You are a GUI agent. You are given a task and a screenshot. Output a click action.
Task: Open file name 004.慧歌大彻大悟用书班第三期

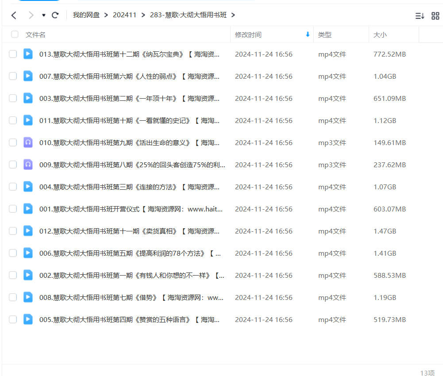129,187
